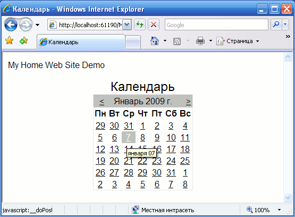This screenshot has width=295, height=217.
Task: Click the RSS feeds icon
Action: point(177,41)
